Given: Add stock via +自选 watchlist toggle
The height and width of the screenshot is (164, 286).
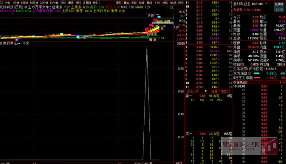Looking at the screenshot, I should (x=173, y=3).
